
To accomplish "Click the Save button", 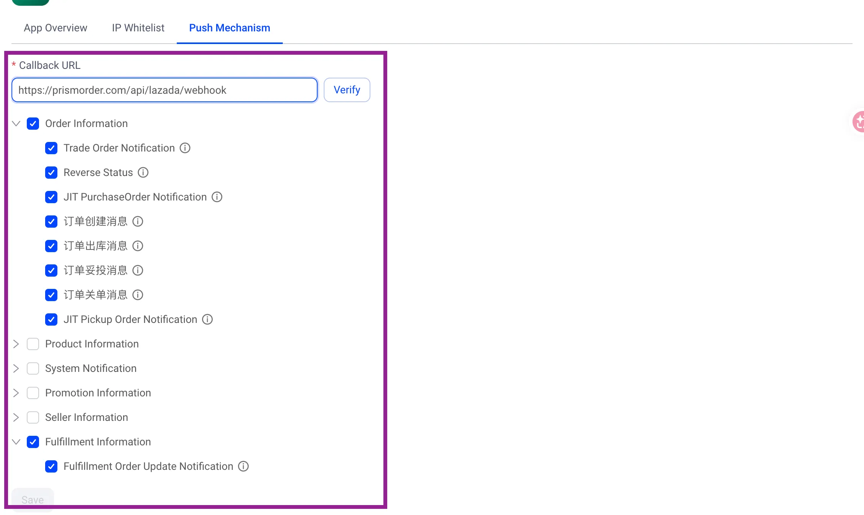I will tap(33, 500).
